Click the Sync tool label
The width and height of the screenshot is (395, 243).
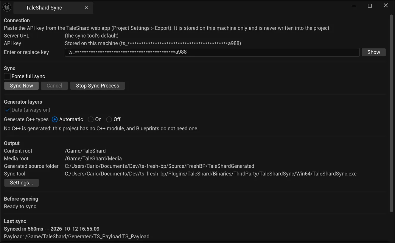15,174
